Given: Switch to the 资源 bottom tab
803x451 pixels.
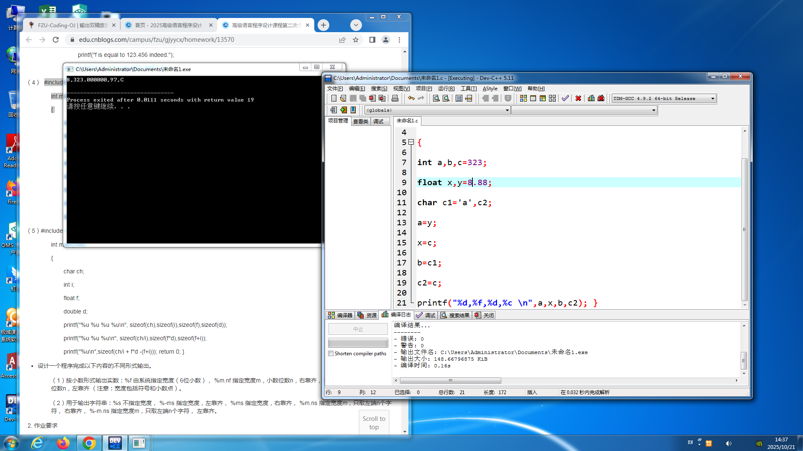Looking at the screenshot, I should [x=367, y=315].
